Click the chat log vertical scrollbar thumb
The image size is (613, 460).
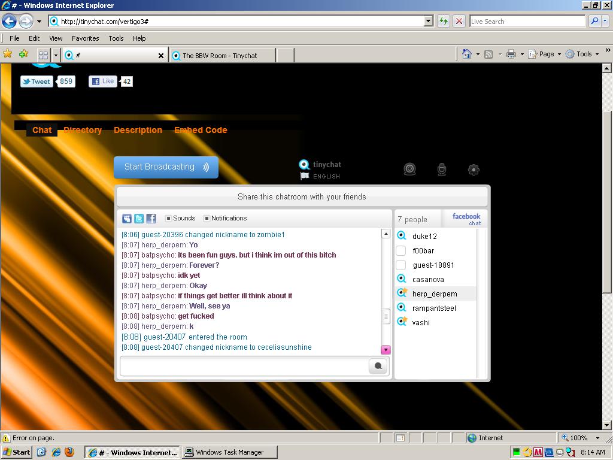tap(386, 316)
